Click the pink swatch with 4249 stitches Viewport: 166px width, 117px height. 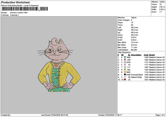(x=125, y=62)
